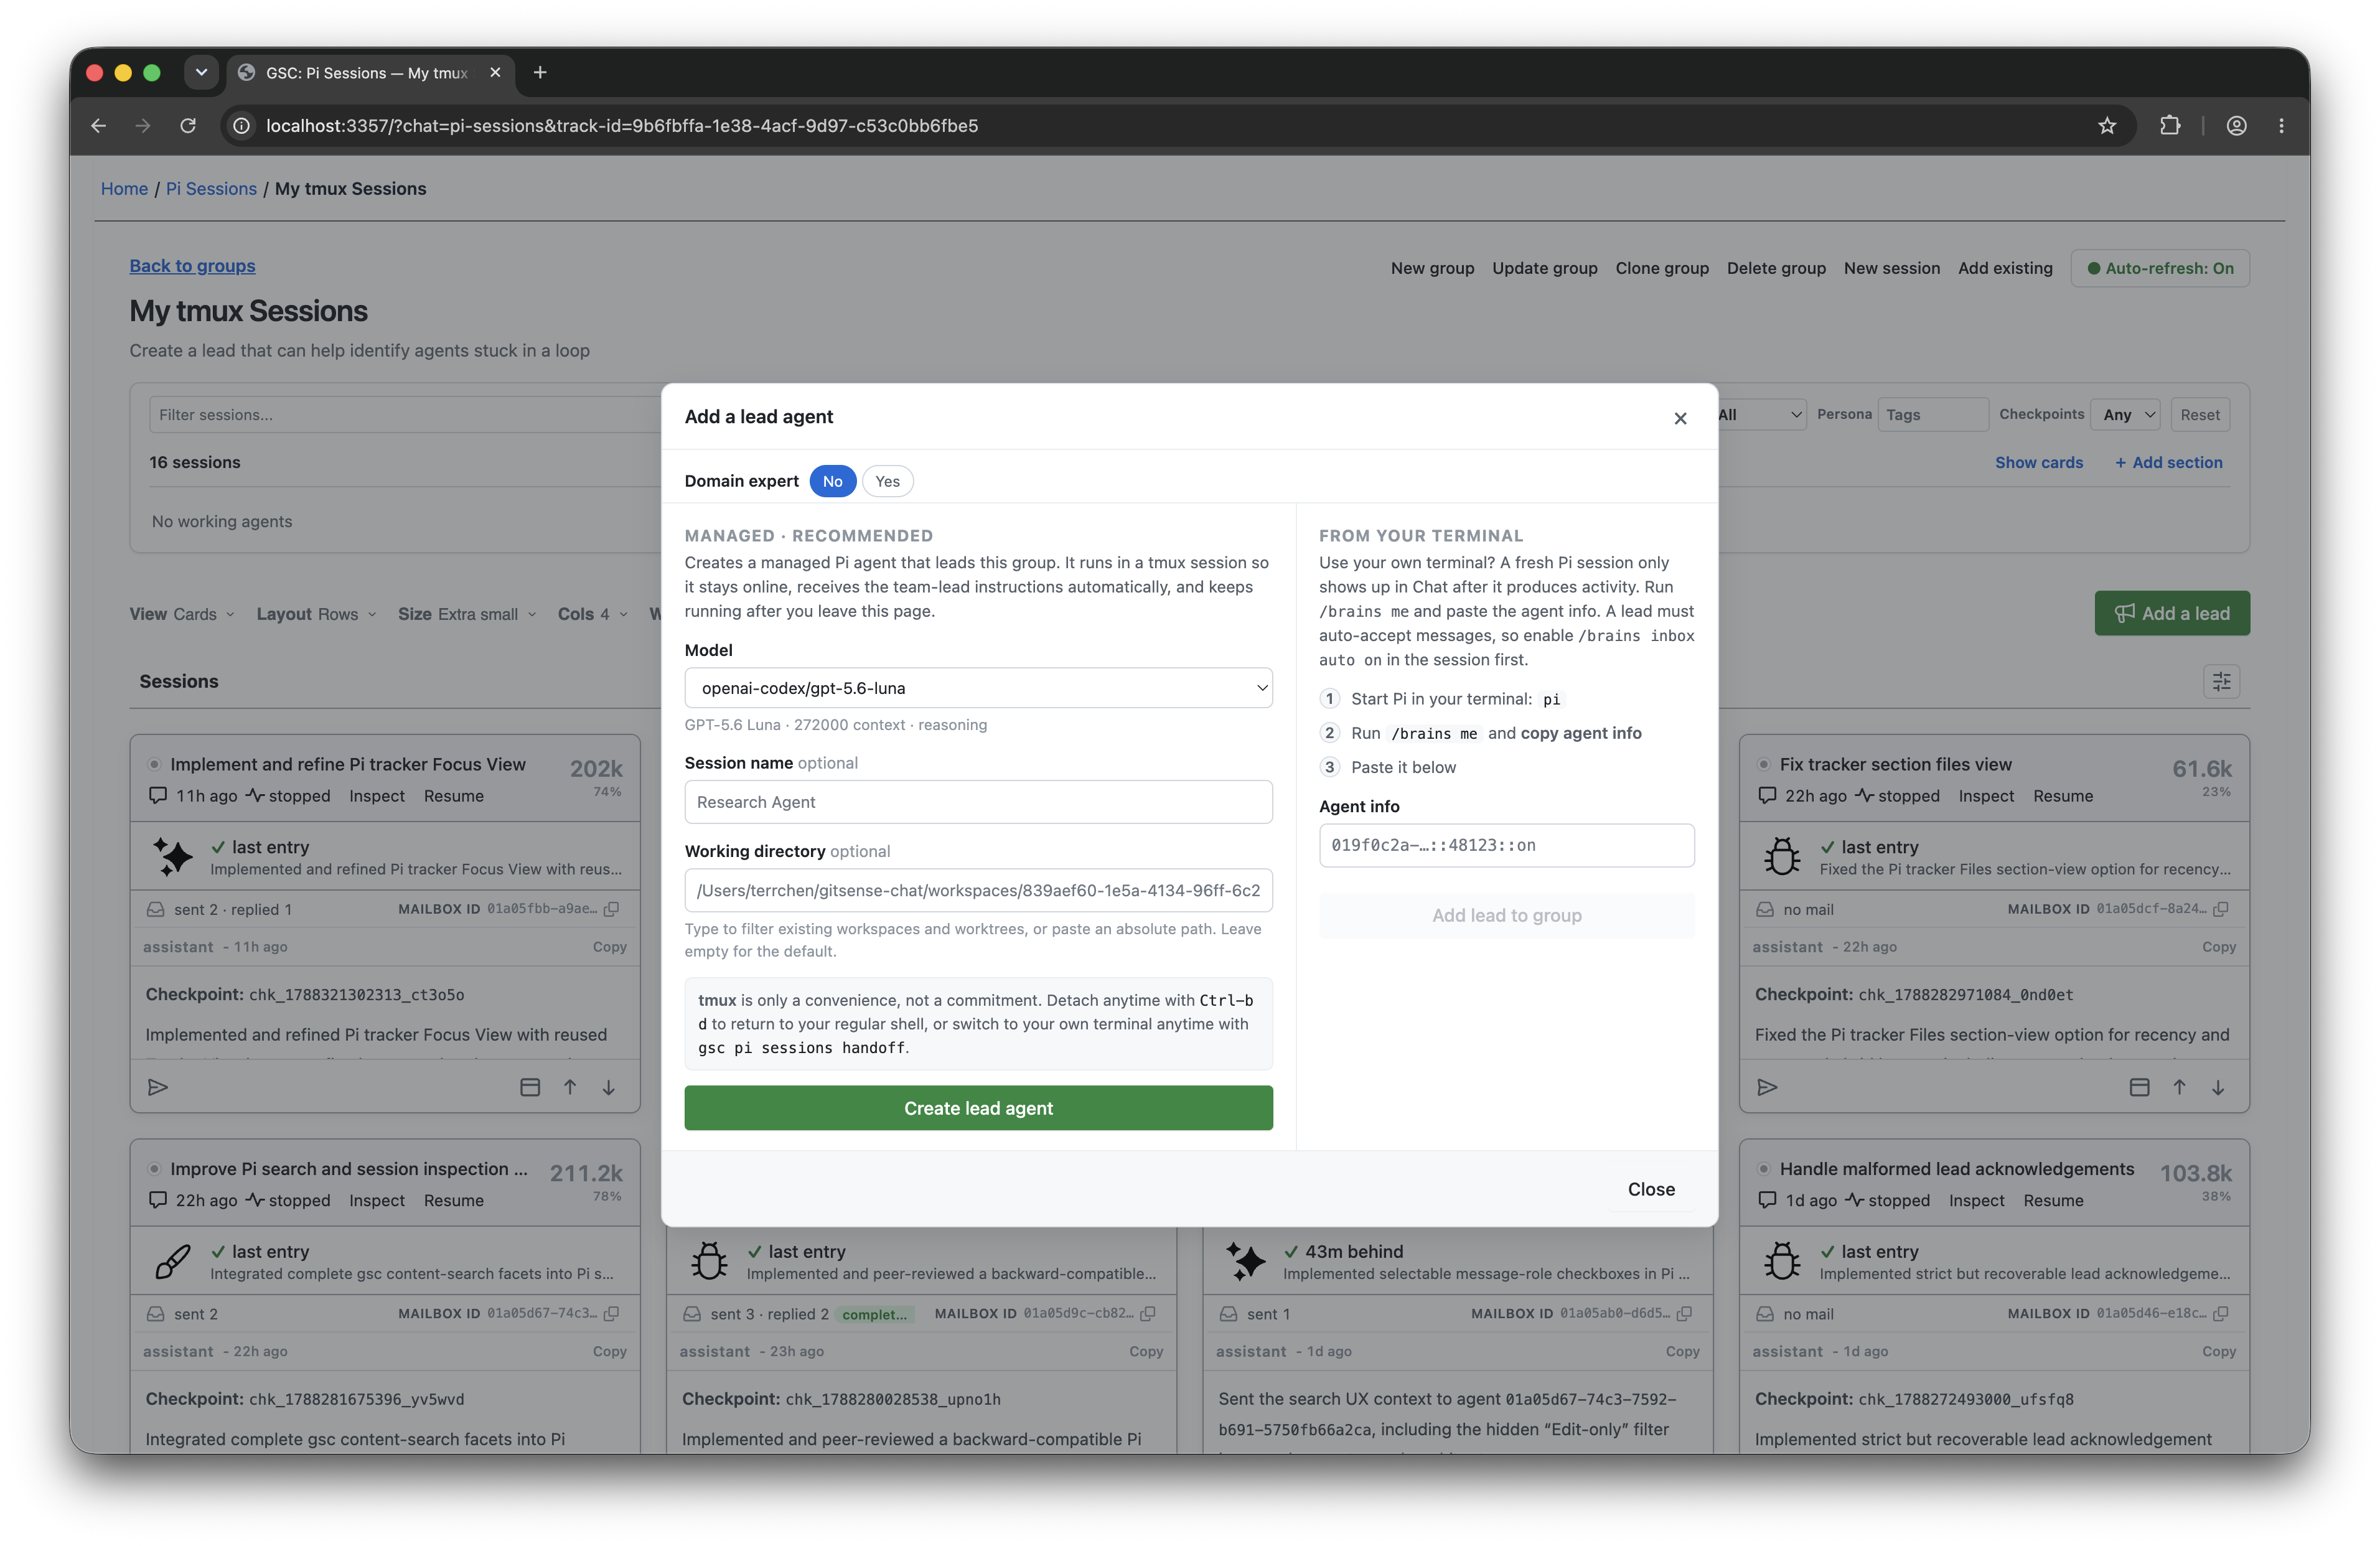Click up arrow on Fix tracker section card
Image resolution: width=2380 pixels, height=1546 pixels.
point(2179,1087)
